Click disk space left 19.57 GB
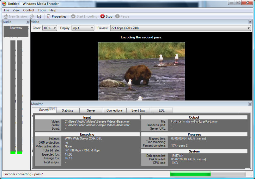The height and width of the screenshot is (179, 255). pyautogui.click(x=177, y=156)
